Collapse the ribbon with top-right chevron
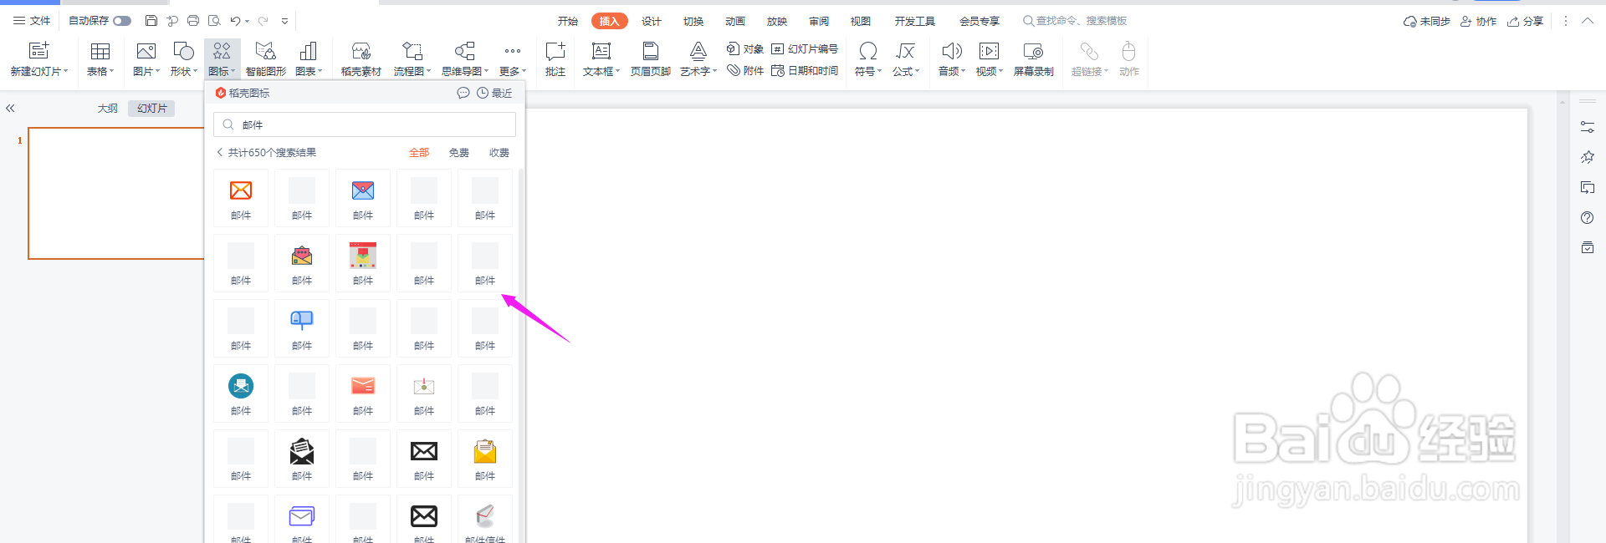Viewport: 1606px width, 543px height. [x=1588, y=21]
